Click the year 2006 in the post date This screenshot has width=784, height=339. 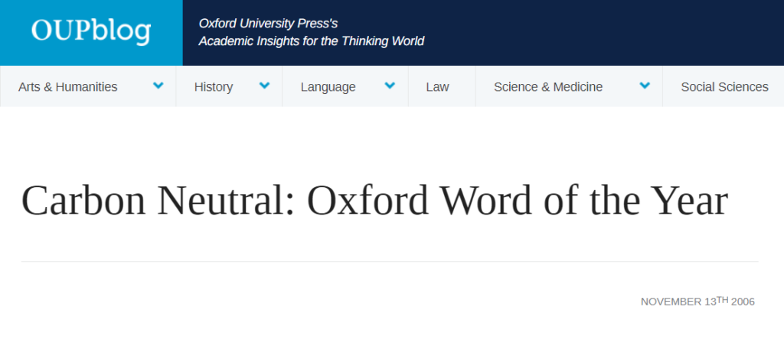(x=743, y=302)
